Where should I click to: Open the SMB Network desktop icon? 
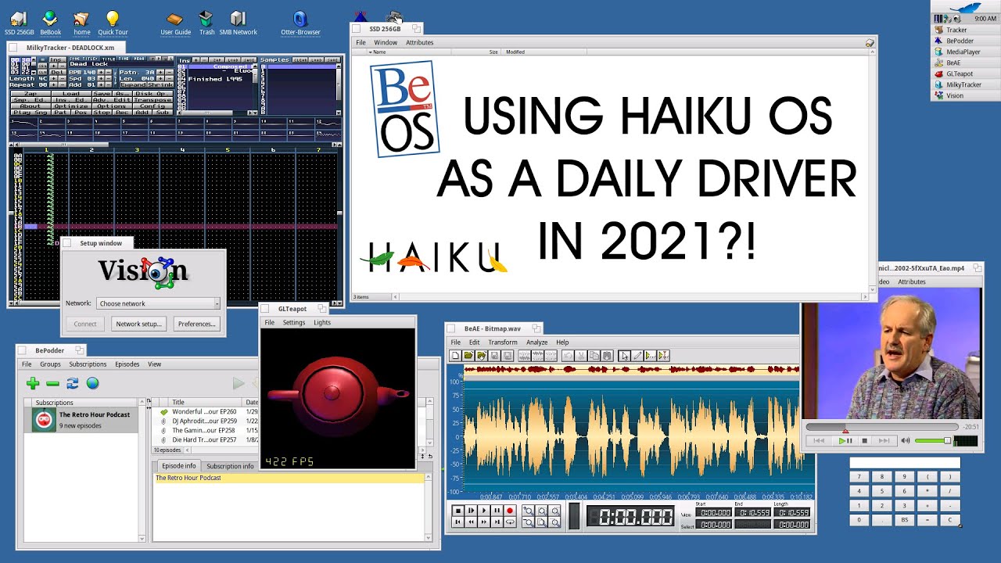pyautogui.click(x=238, y=23)
